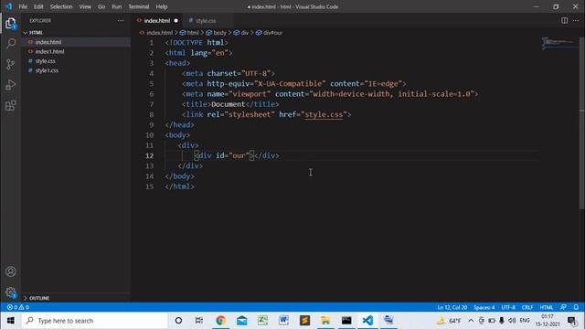This screenshot has width=585, height=329.
Task: Click the Windows search box
Action: [x=95, y=321]
